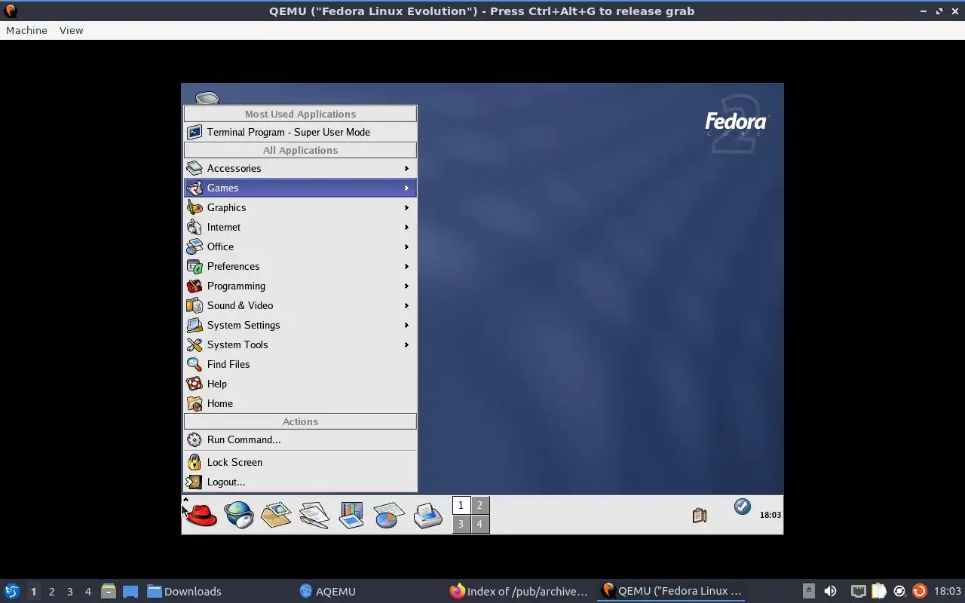
Task: Switch to AQEMU window in host taskbar
Action: click(x=369, y=591)
